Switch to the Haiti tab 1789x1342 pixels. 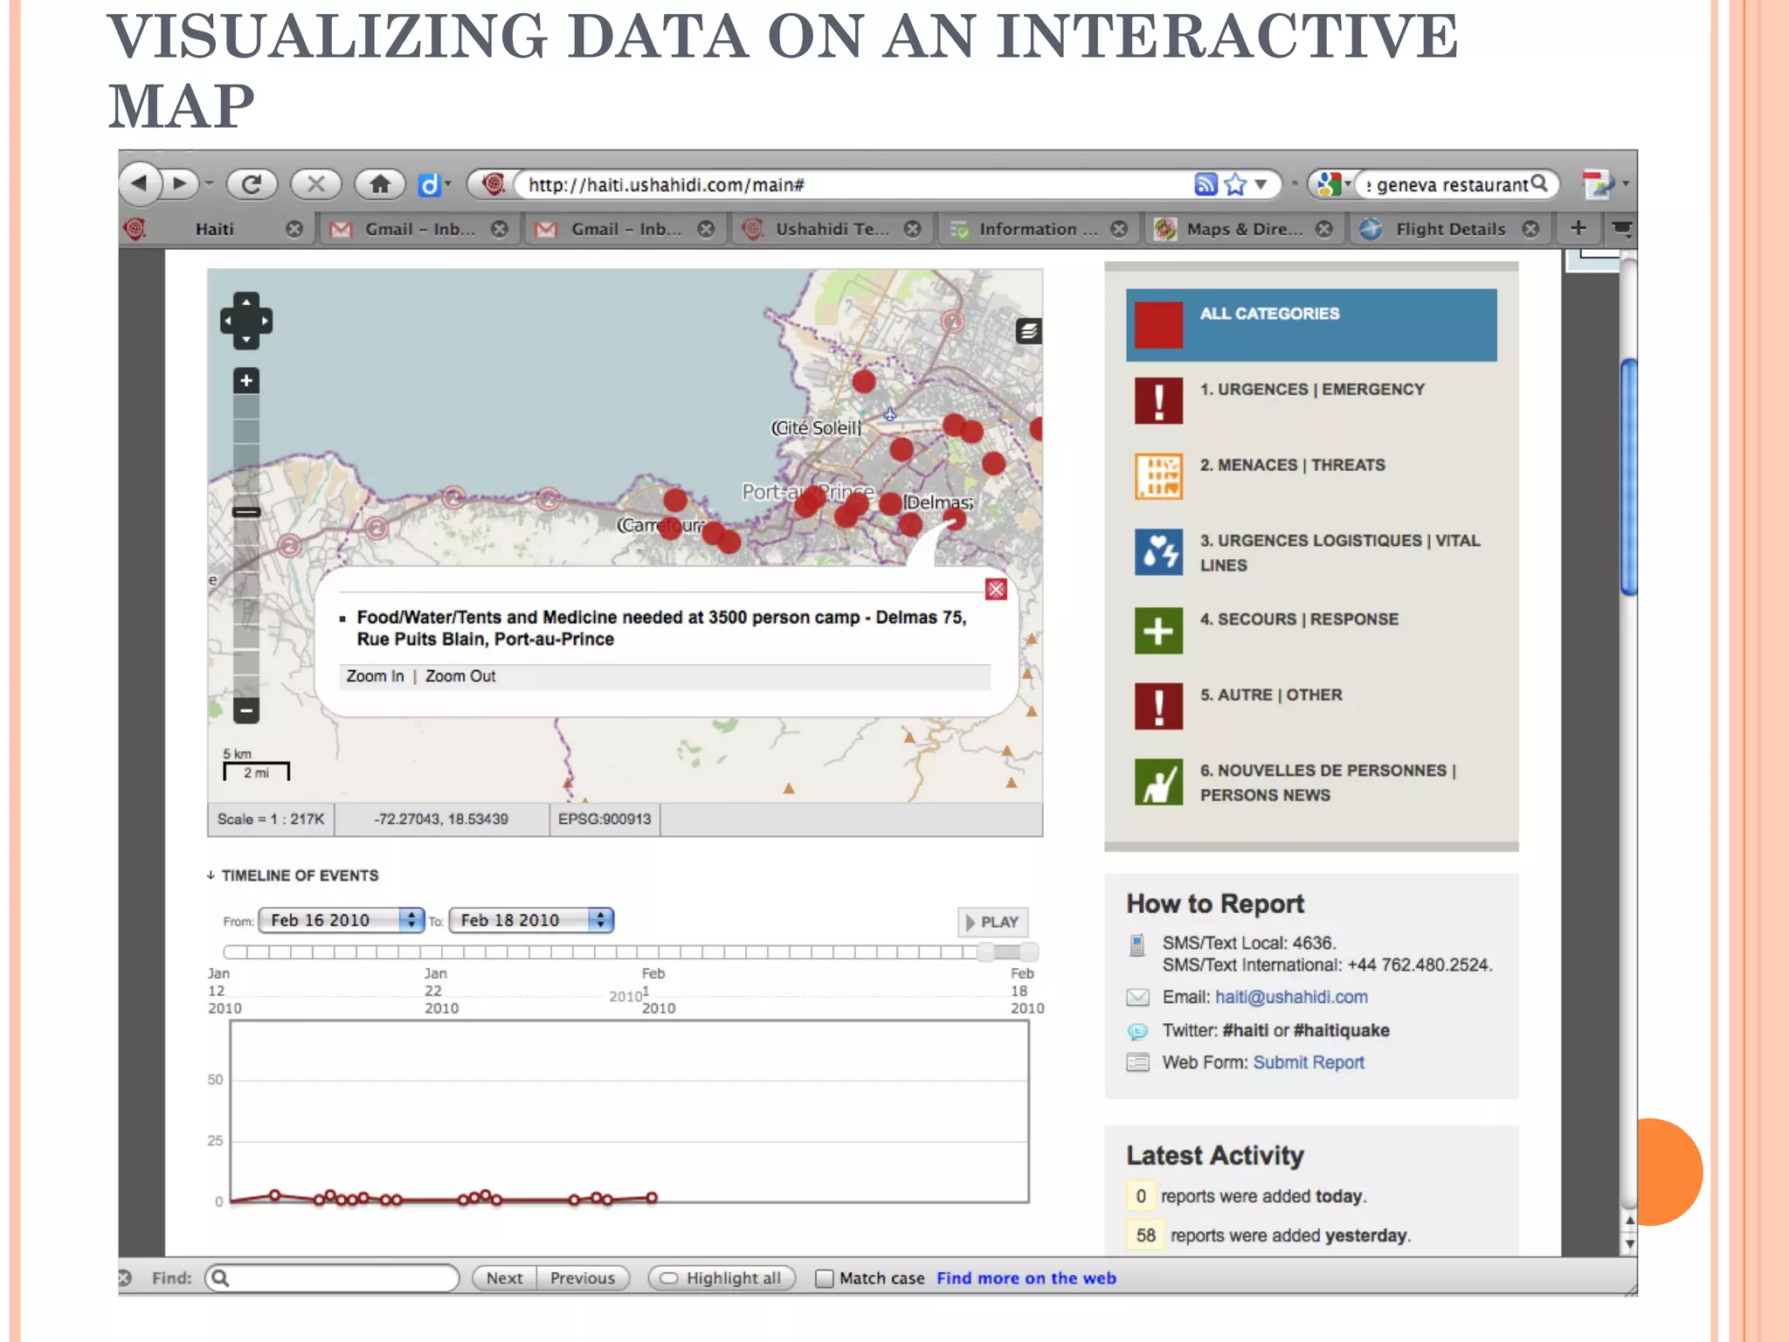pos(214,229)
